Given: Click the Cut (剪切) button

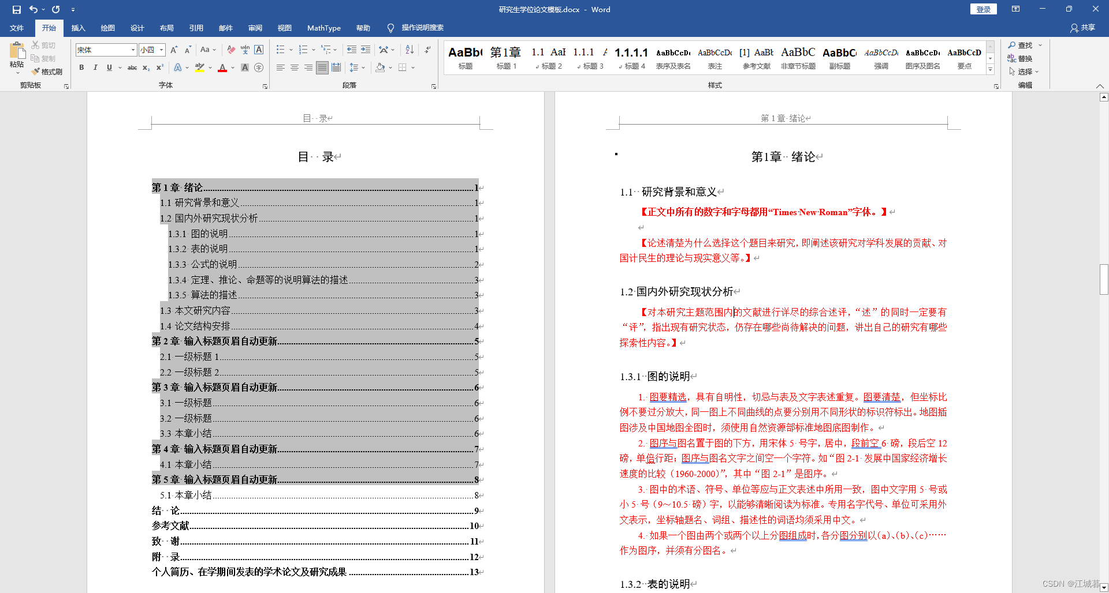Looking at the screenshot, I should (43, 45).
